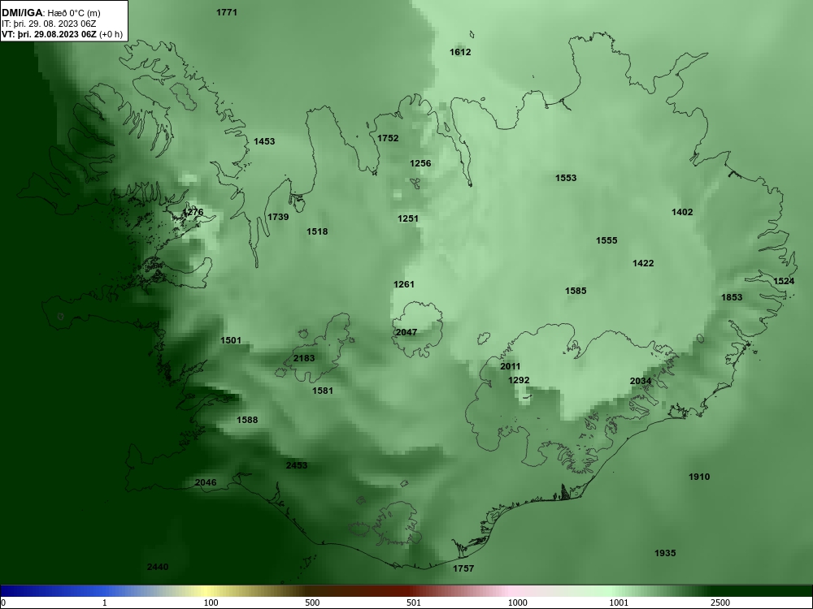Select the 1553 map value
The image size is (813, 609).
tap(566, 178)
